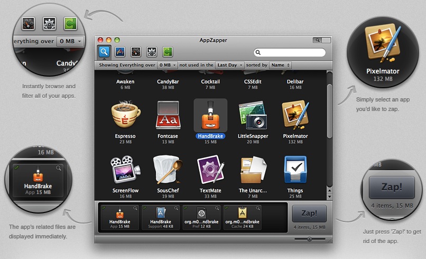Select the 'CSSEdit' label in app grid

click(253, 81)
